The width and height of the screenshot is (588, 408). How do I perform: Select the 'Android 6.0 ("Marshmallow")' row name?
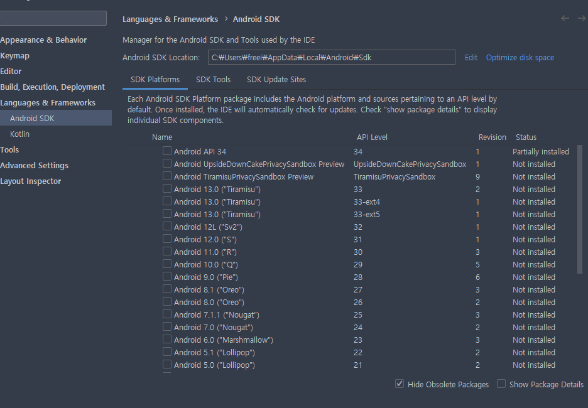pos(224,340)
